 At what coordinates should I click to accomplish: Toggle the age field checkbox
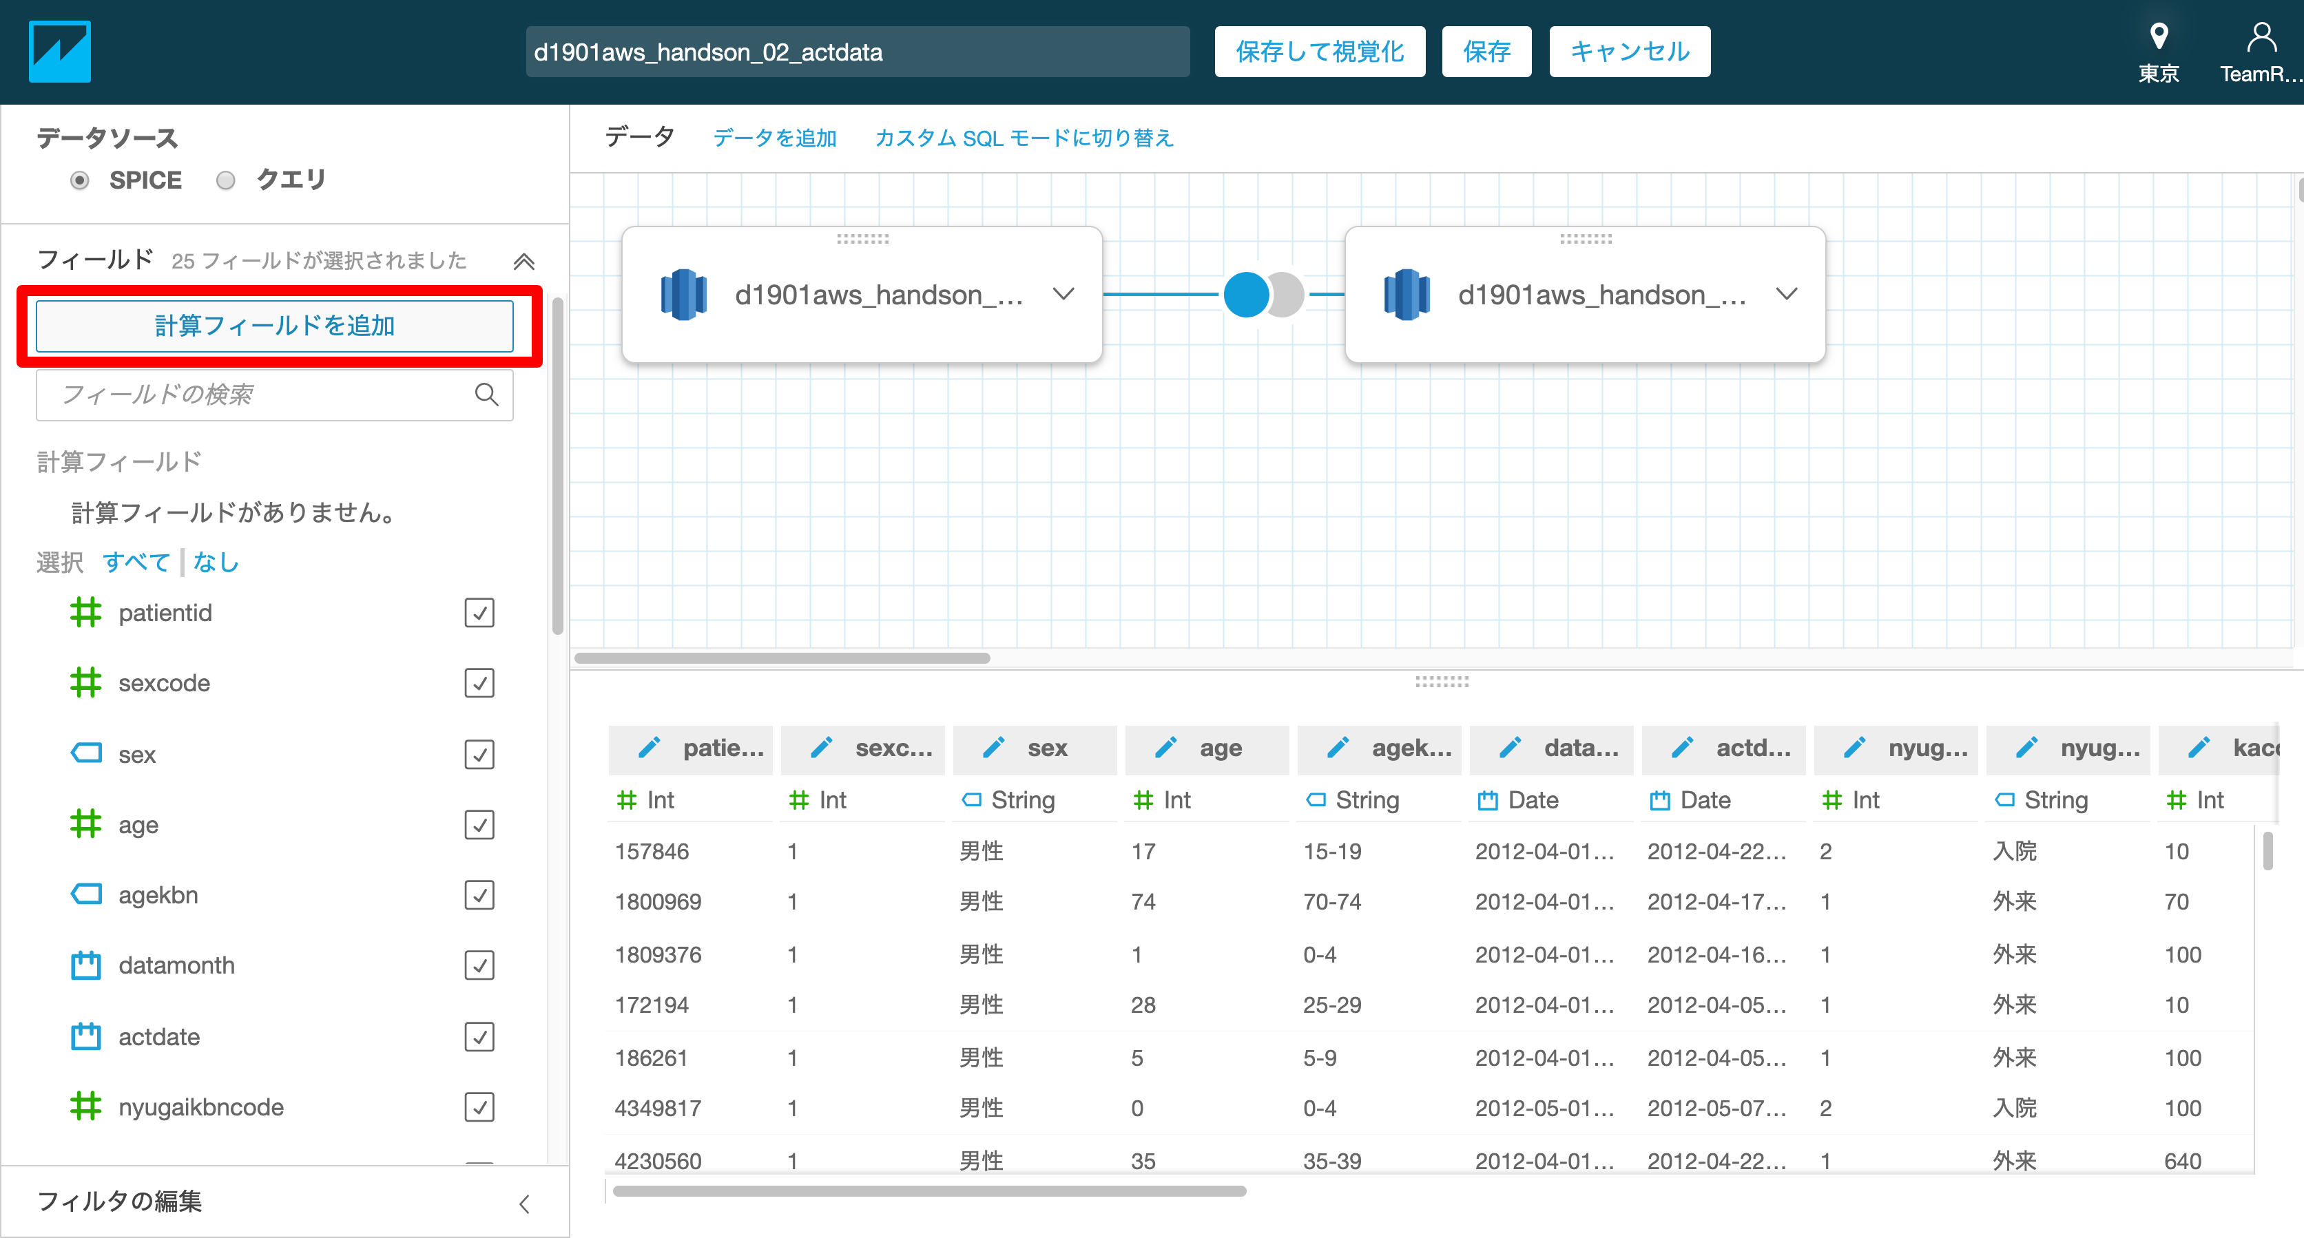point(479,824)
